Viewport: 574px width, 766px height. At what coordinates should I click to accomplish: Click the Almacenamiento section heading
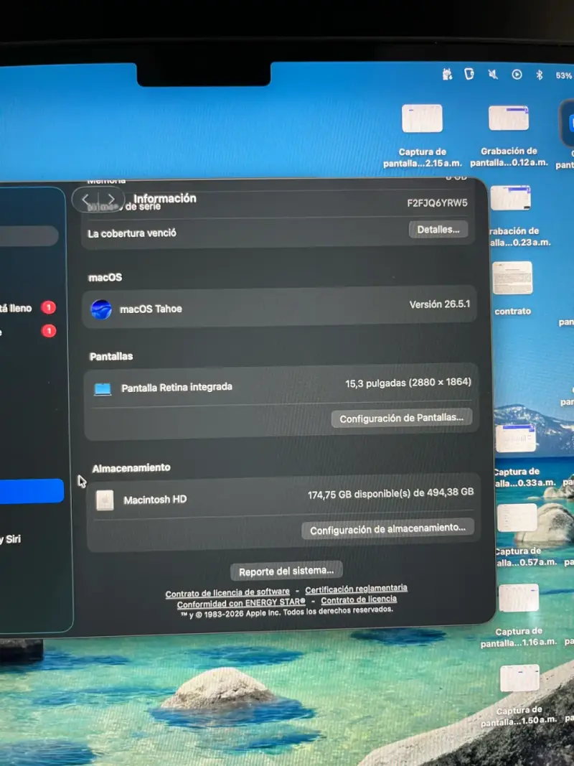pos(131,468)
